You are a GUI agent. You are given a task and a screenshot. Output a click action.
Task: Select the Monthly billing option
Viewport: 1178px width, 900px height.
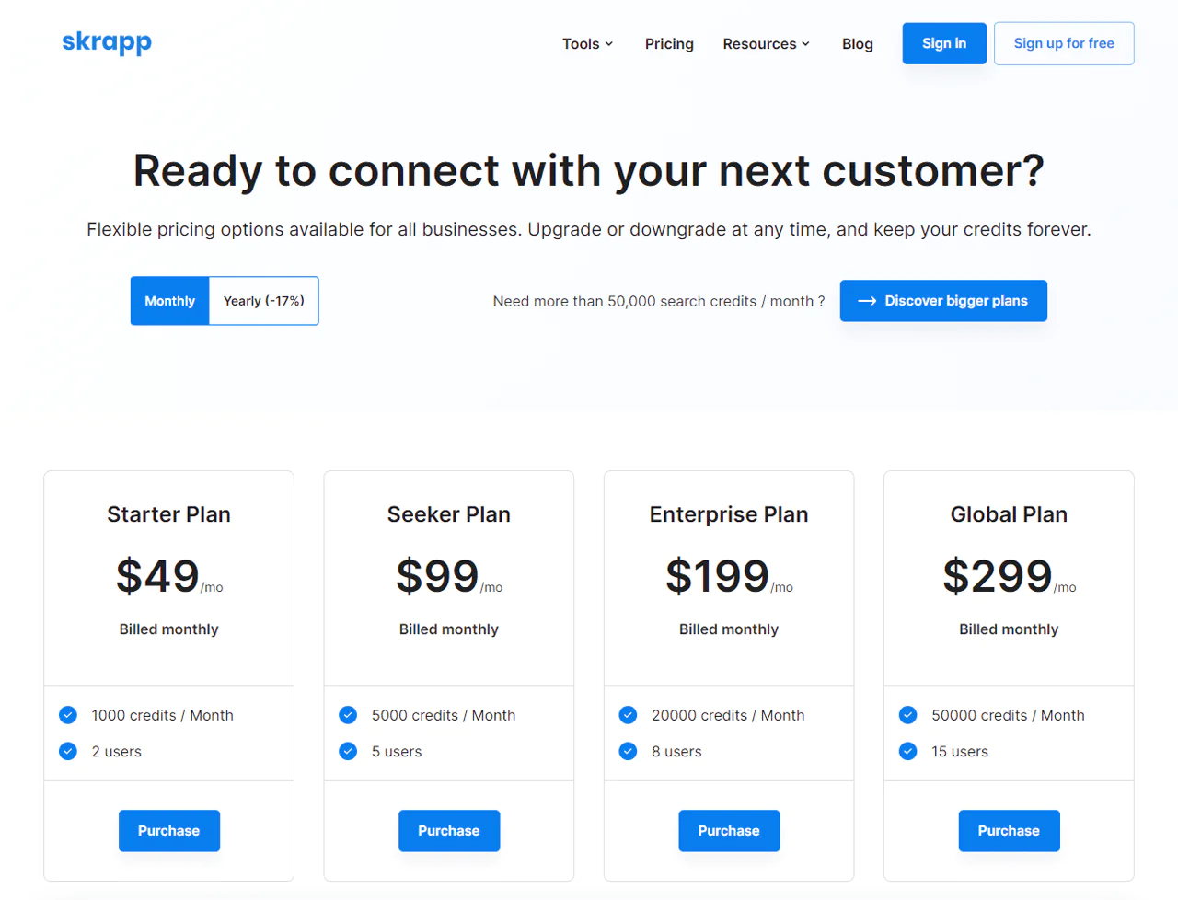point(169,301)
